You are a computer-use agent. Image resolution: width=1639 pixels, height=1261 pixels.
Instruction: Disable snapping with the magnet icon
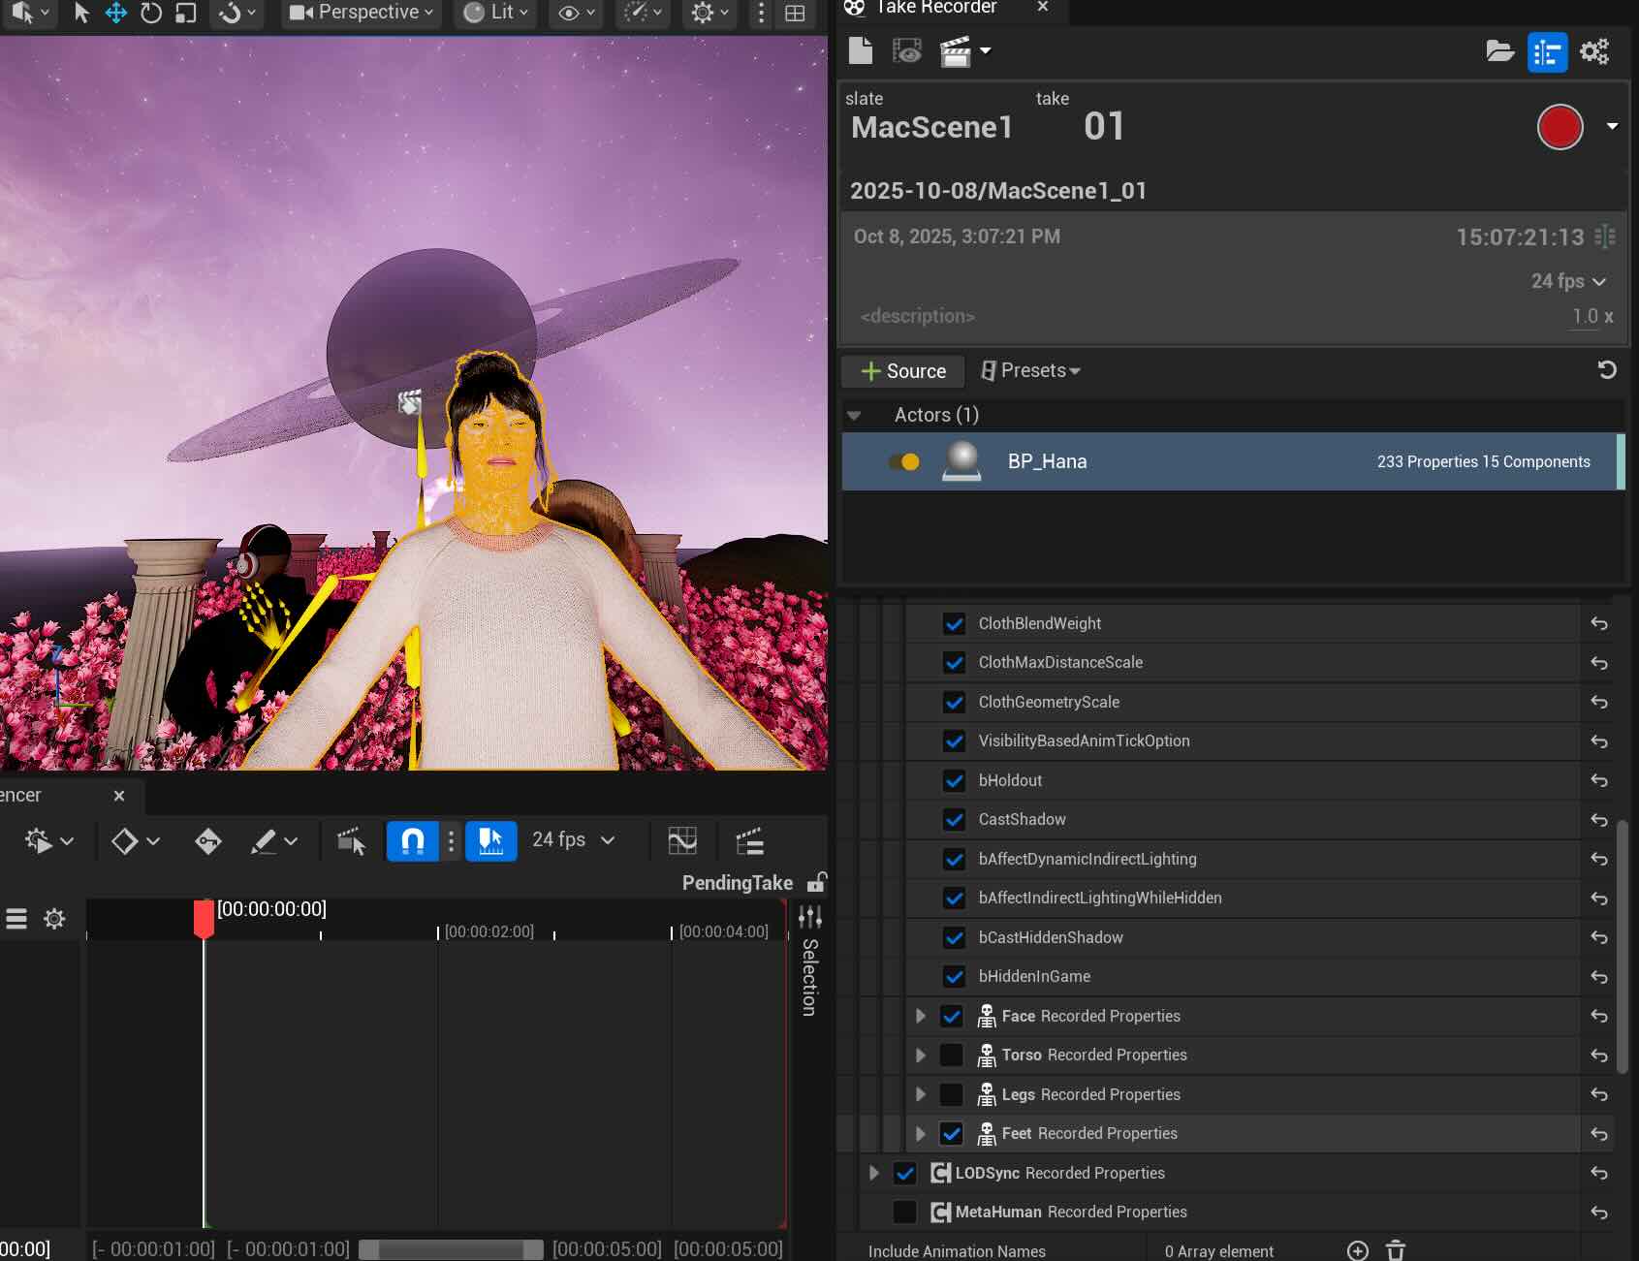pos(411,841)
